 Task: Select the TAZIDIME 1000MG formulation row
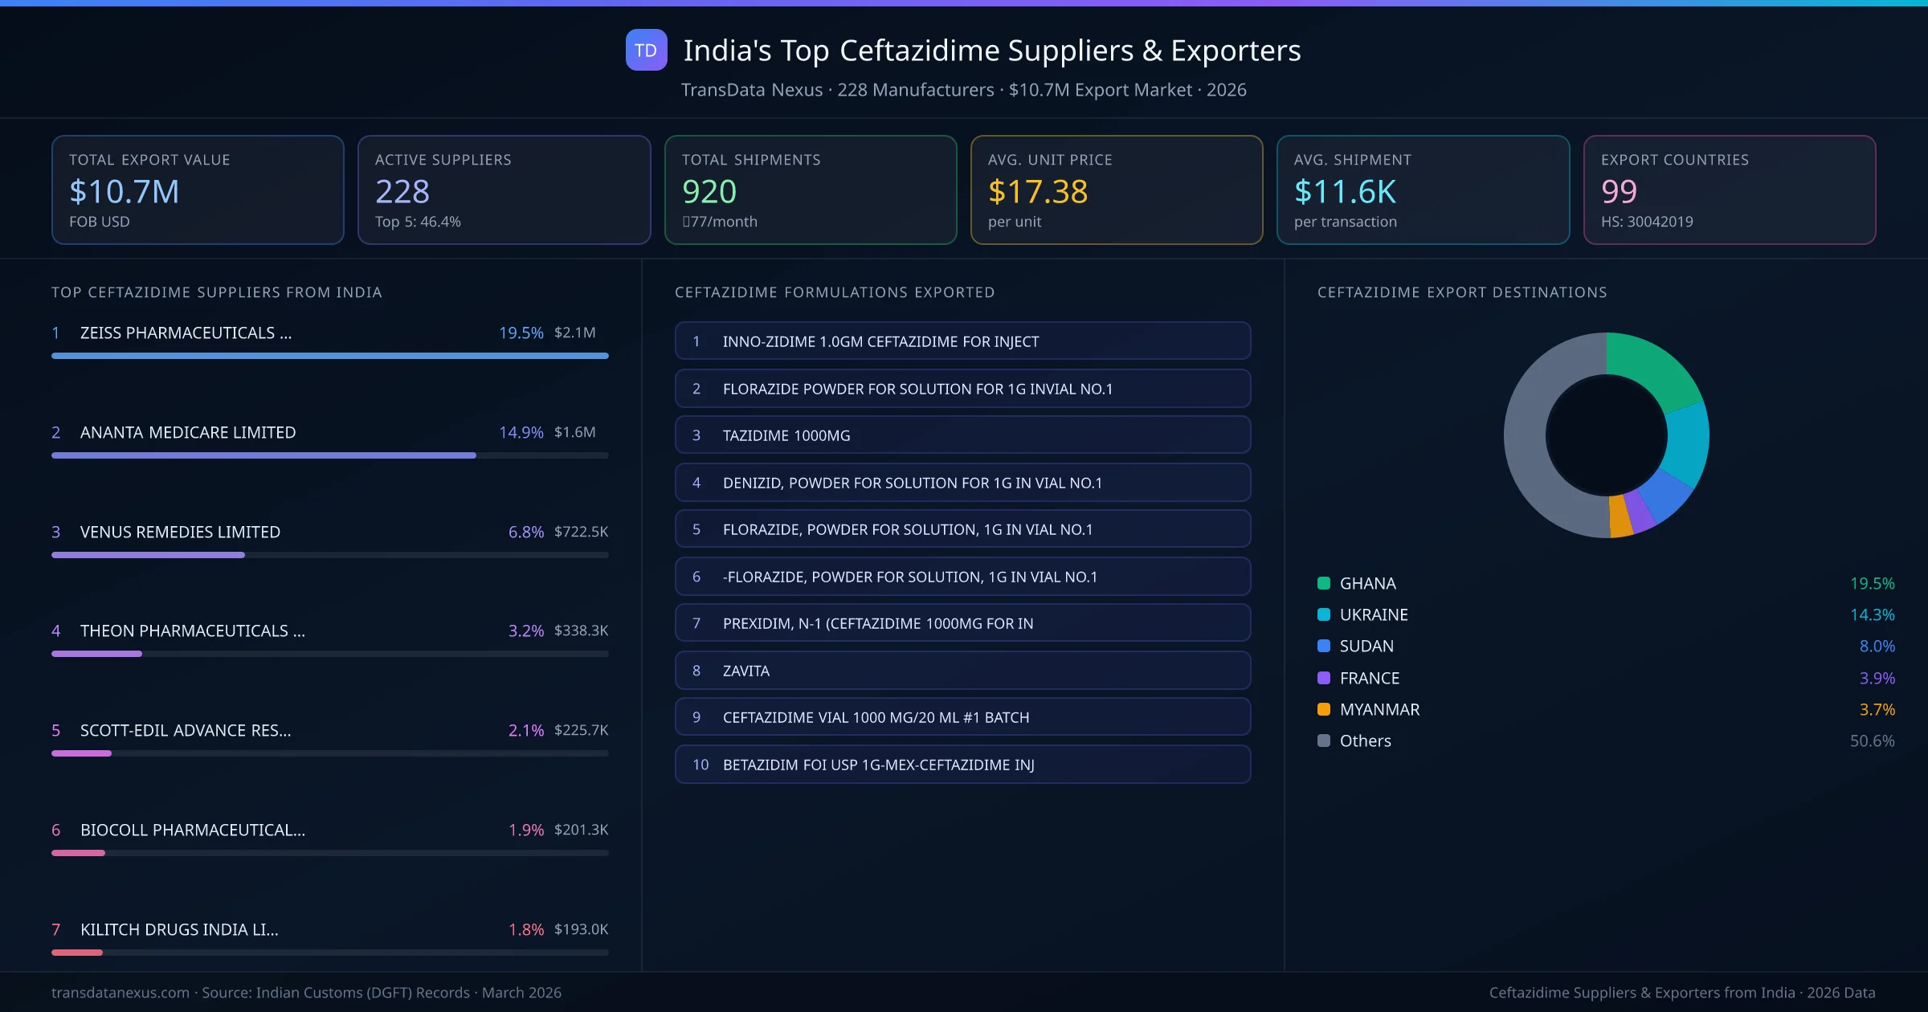962,435
